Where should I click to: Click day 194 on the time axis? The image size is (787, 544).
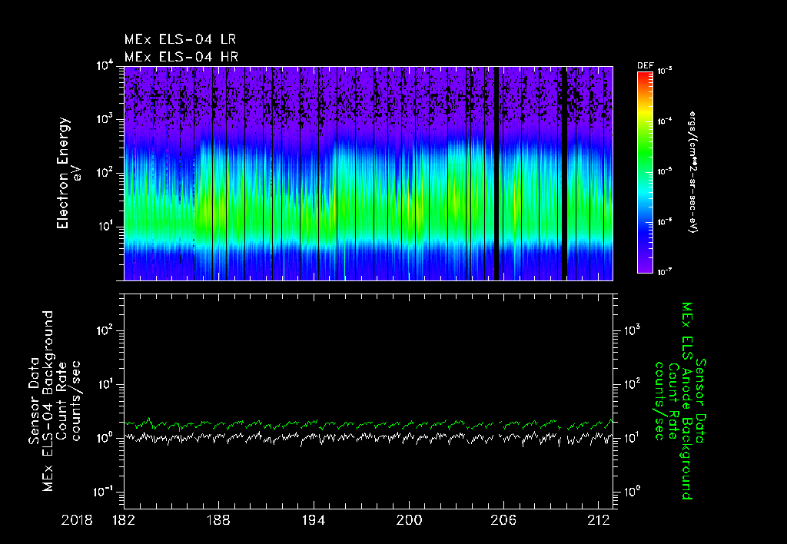(x=314, y=520)
